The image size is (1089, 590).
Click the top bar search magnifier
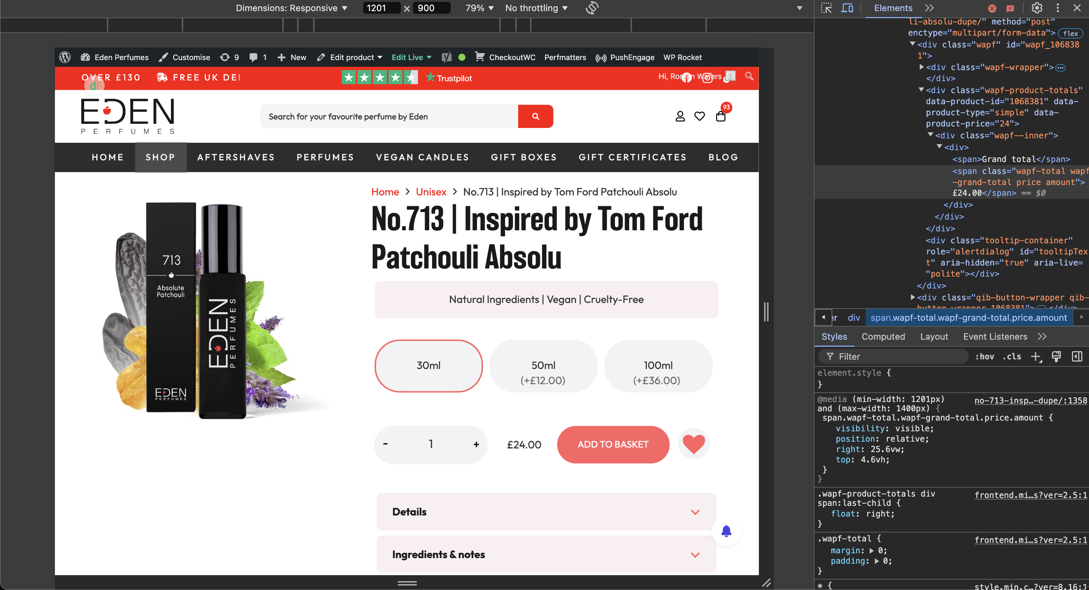(749, 76)
